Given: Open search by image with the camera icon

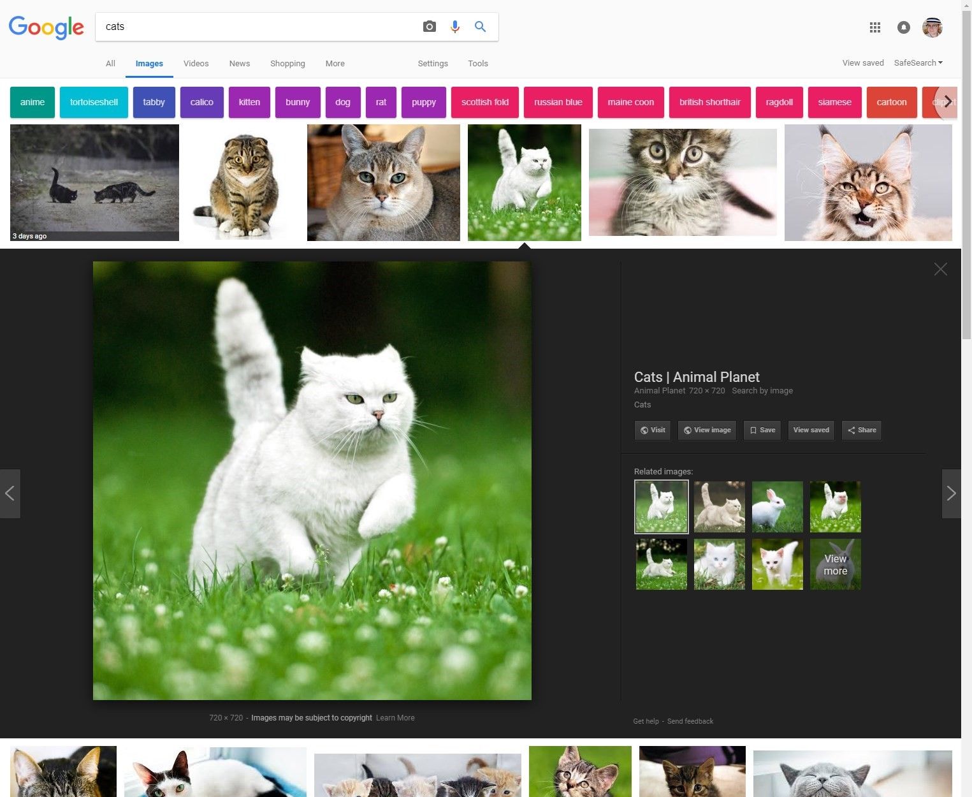Looking at the screenshot, I should 429,26.
